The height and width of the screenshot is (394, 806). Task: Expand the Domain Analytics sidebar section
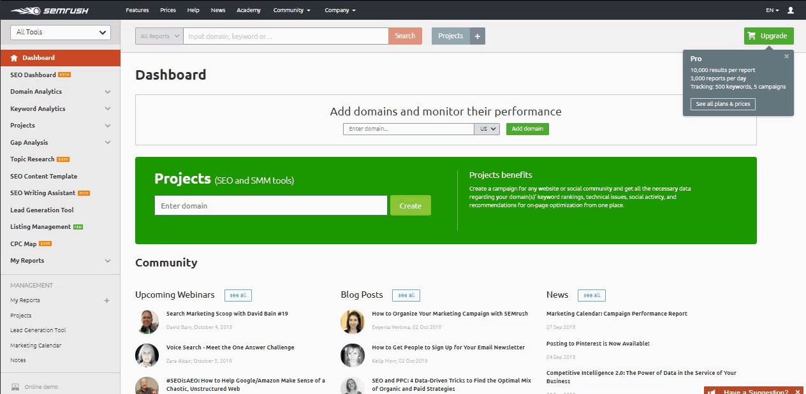pos(107,92)
